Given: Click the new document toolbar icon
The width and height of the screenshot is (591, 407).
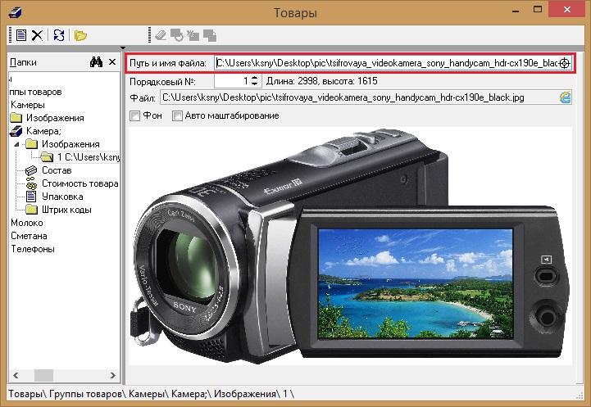Looking at the screenshot, I should [x=21, y=35].
